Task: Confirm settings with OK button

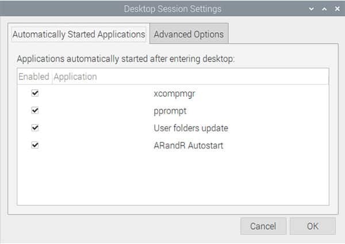Action: pos(313,226)
